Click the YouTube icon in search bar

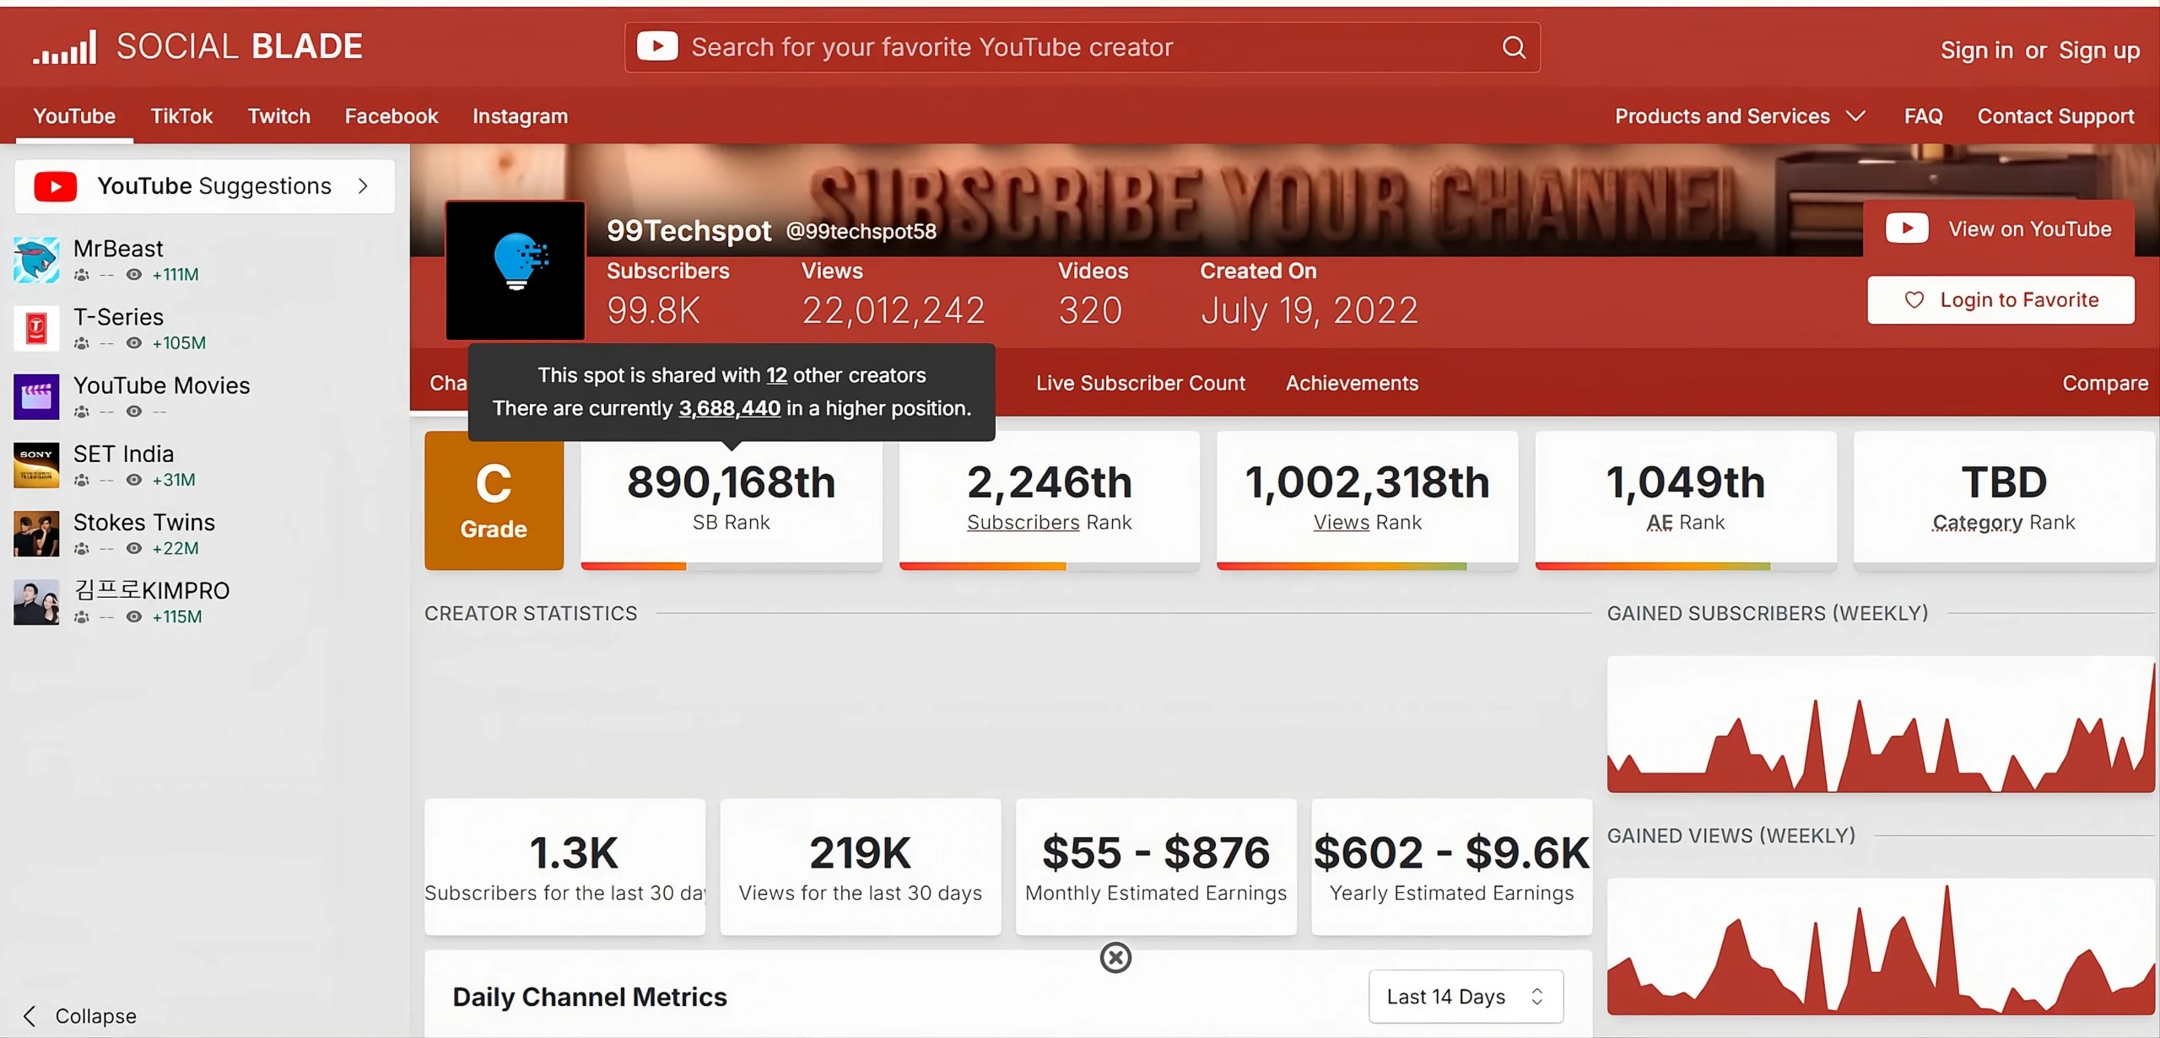coord(657,47)
